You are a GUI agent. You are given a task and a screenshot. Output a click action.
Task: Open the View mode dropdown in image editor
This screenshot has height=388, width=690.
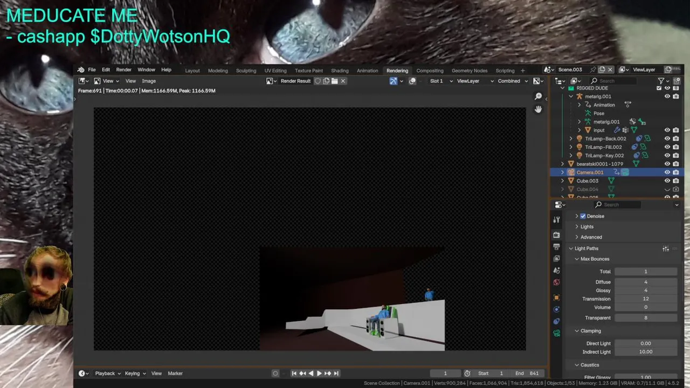[x=107, y=81]
